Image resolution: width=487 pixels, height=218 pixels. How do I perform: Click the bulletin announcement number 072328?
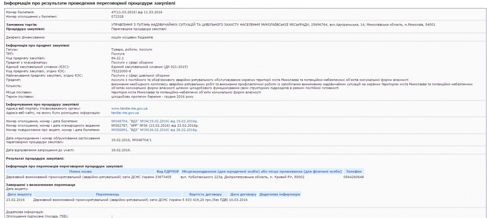pyautogui.click(x=117, y=17)
